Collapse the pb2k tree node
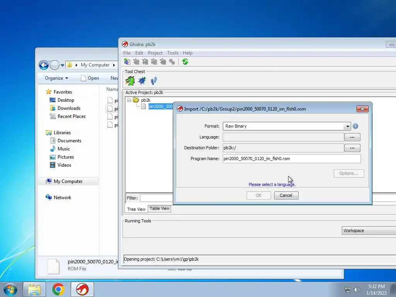Image resolution: width=396 pixels, height=297 pixels. [x=129, y=100]
